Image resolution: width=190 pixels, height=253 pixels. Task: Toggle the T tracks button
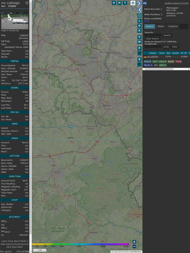(x=125, y=3)
